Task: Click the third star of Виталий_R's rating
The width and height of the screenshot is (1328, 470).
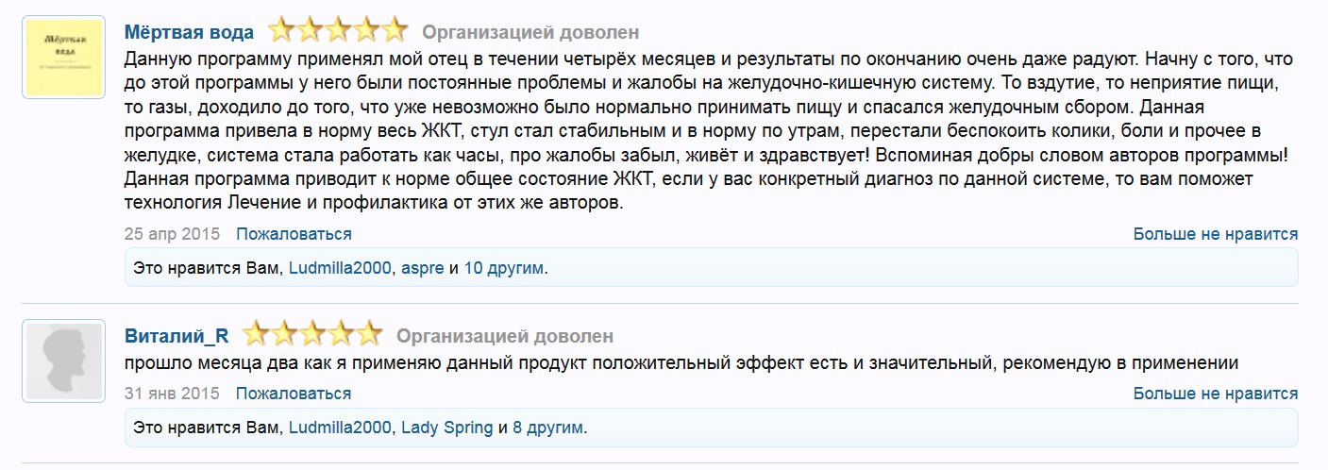Action: [x=312, y=335]
